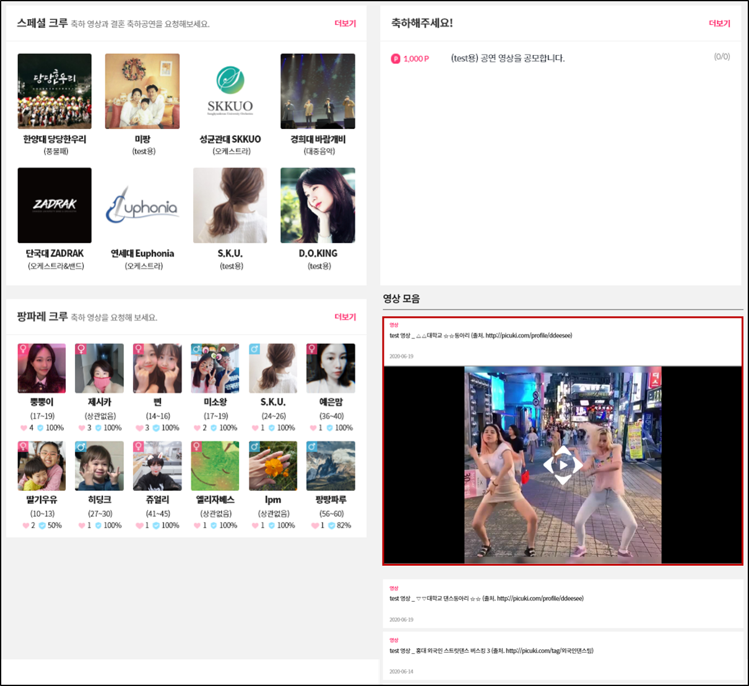Open 더보기 in 축하해주세요 panel
Viewport: 749px width, 686px height.
pyautogui.click(x=719, y=24)
